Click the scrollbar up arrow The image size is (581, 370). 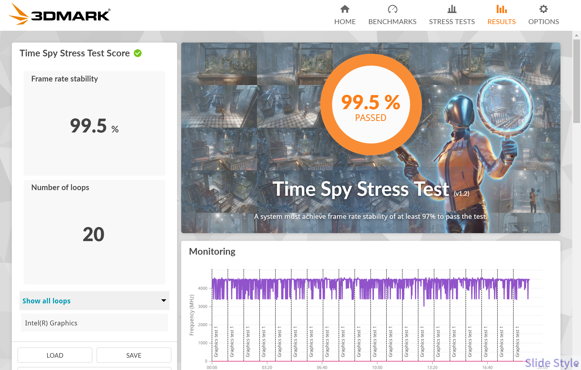pos(576,35)
